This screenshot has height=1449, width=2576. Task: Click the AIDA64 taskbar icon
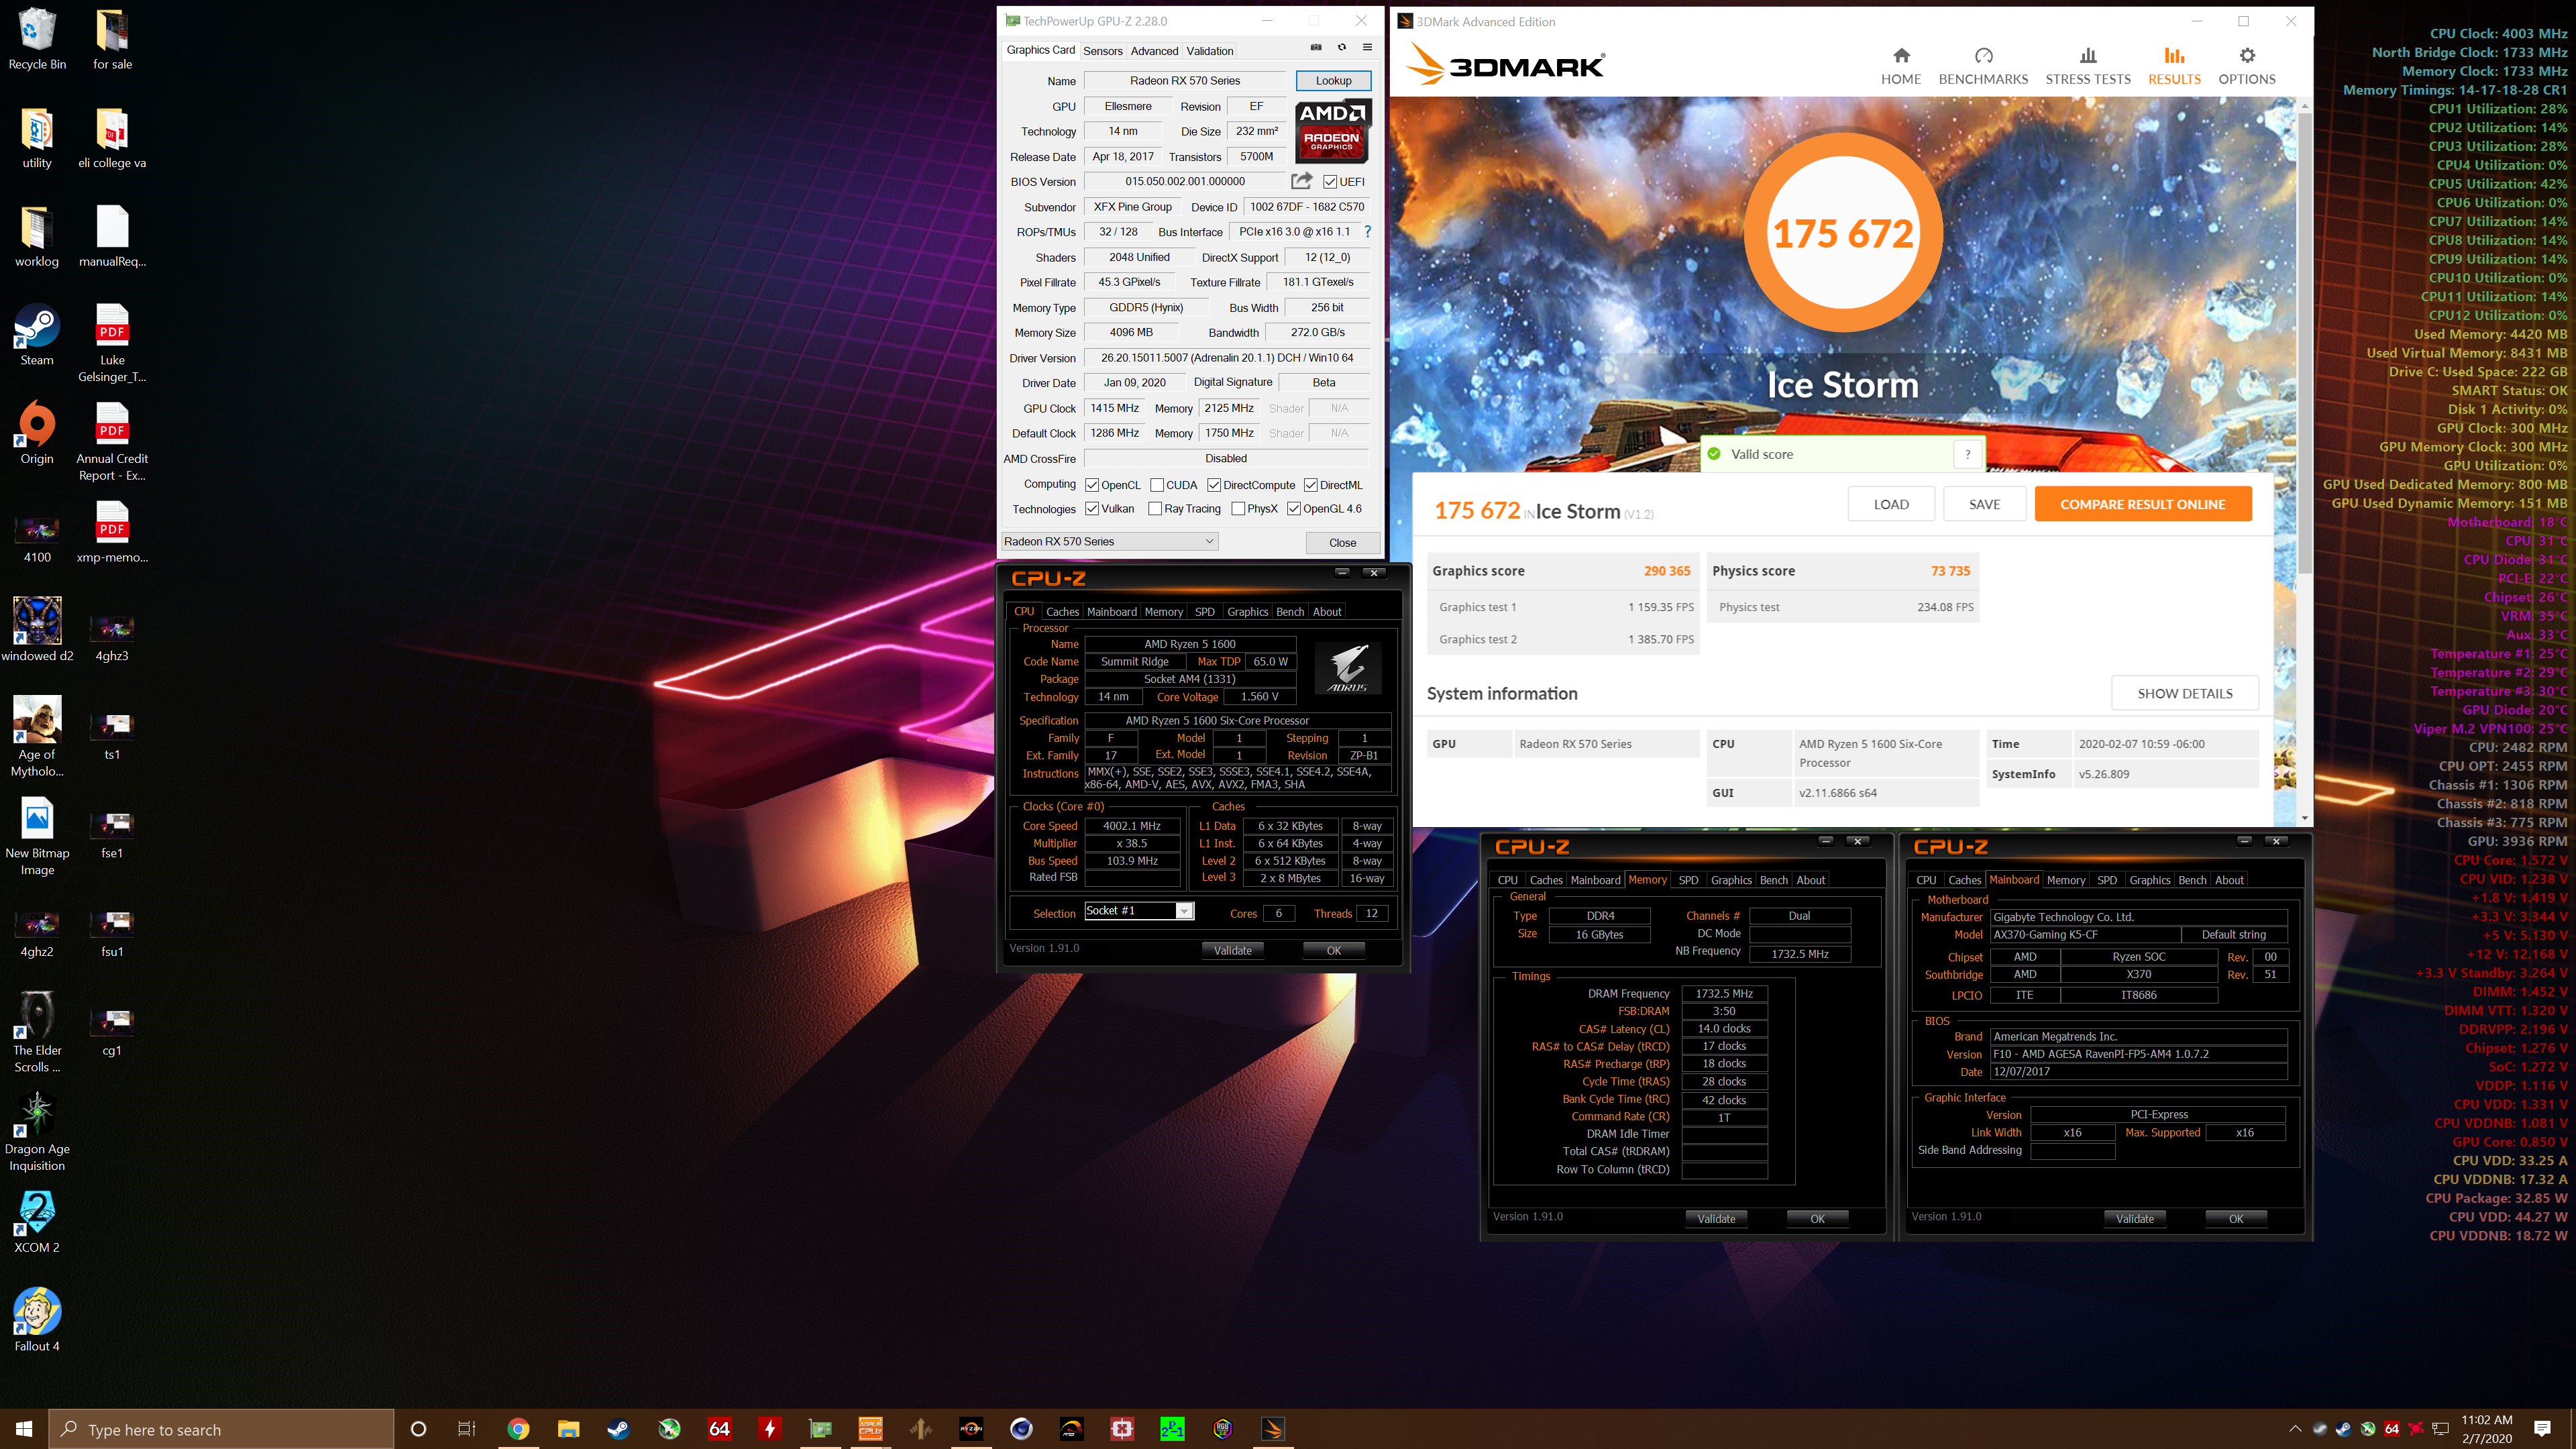coord(719,1429)
